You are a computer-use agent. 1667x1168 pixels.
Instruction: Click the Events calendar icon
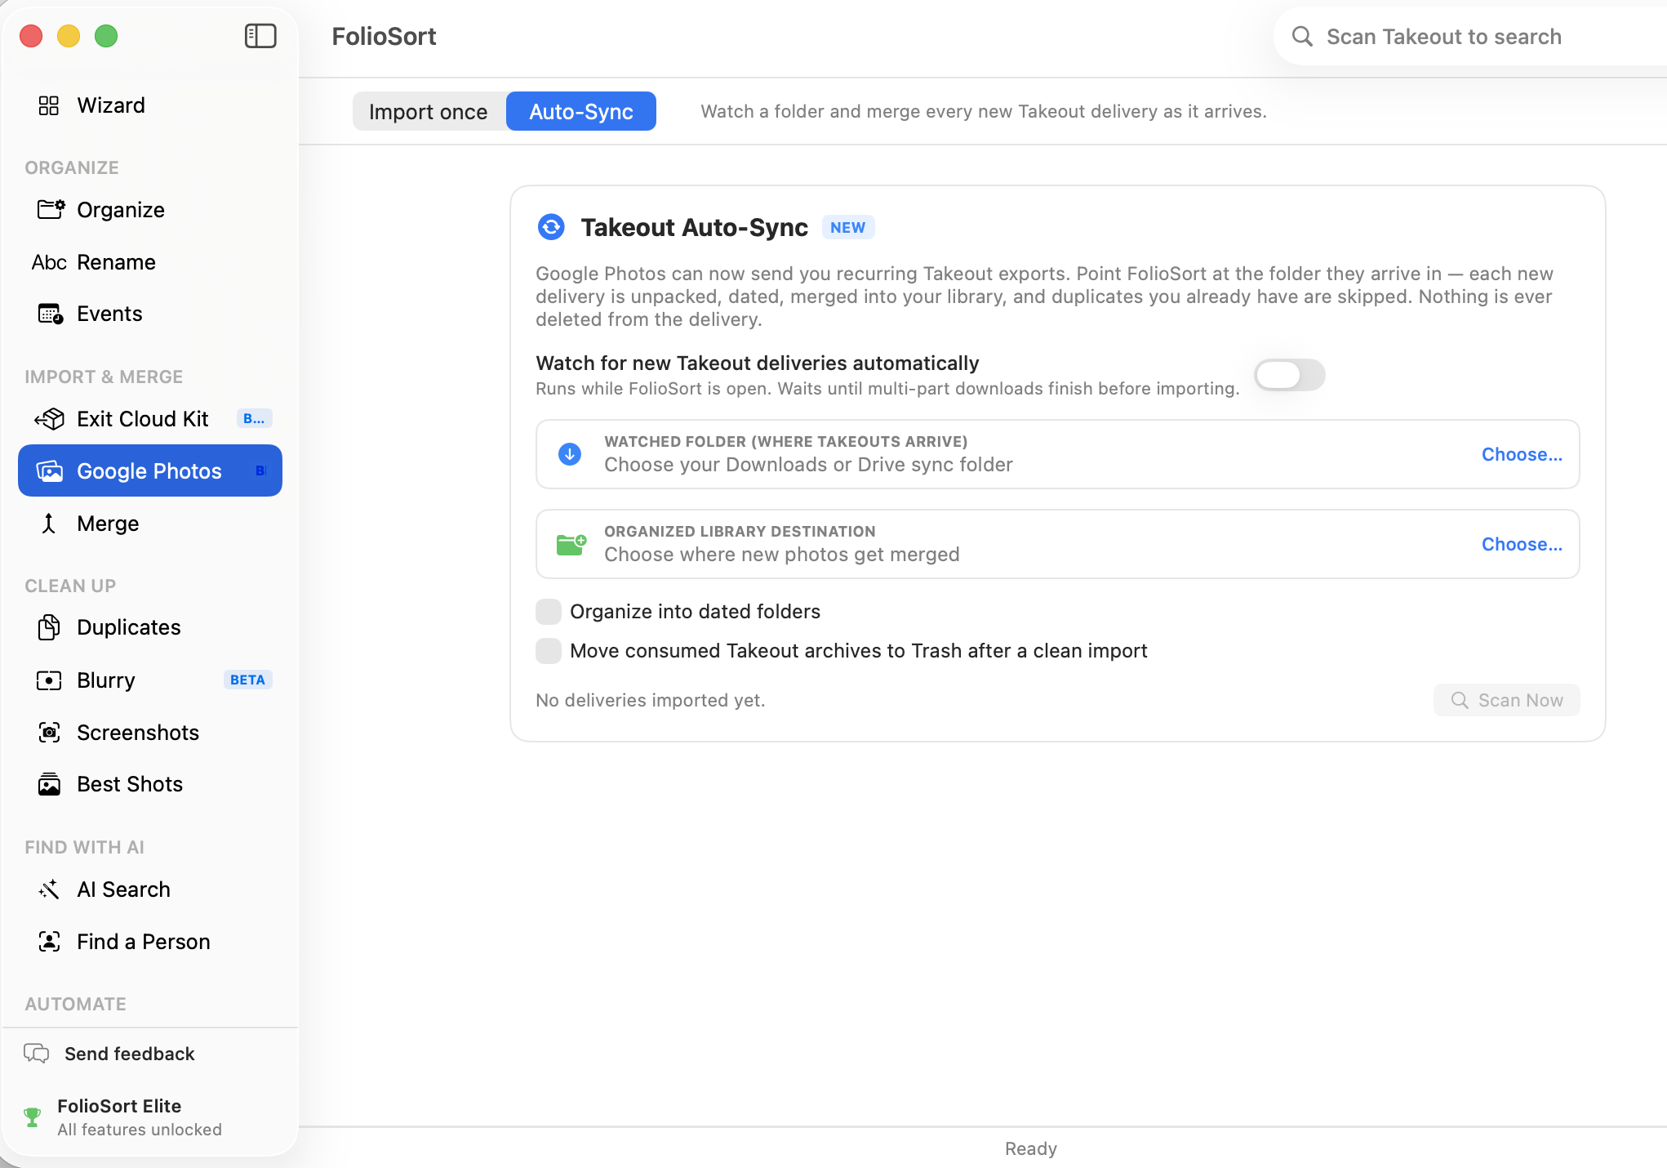[x=51, y=314]
